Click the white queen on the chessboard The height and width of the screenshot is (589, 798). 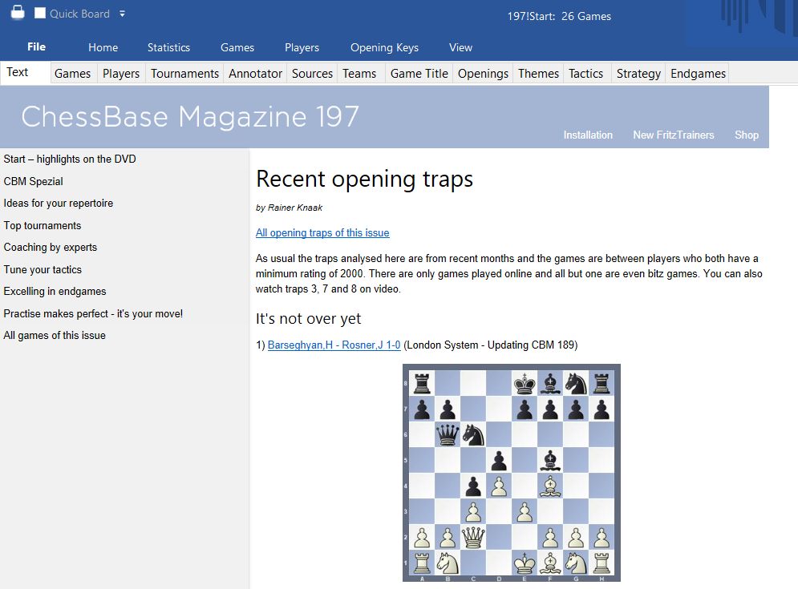tap(475, 535)
